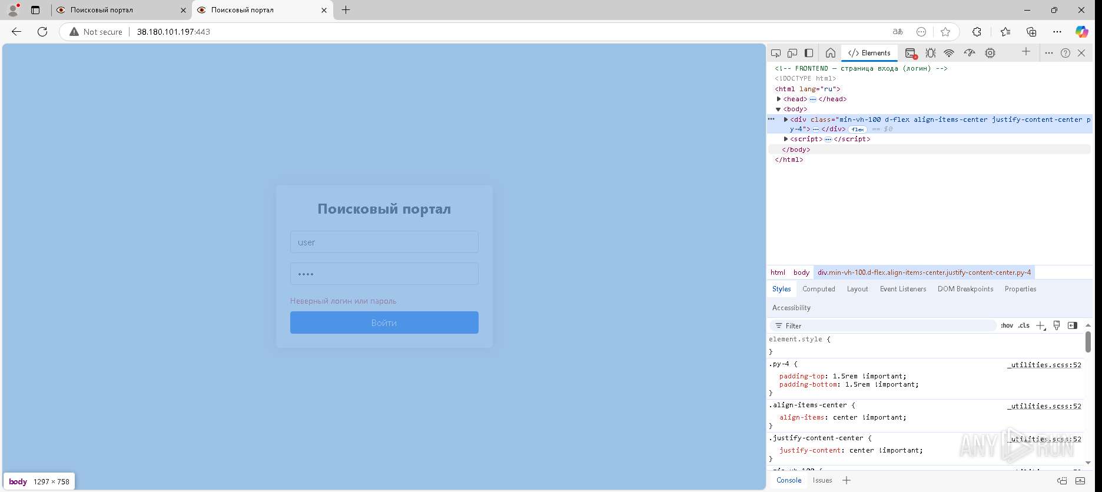Switch to the Layout tab
The height and width of the screenshot is (492, 1102).
coord(857,289)
